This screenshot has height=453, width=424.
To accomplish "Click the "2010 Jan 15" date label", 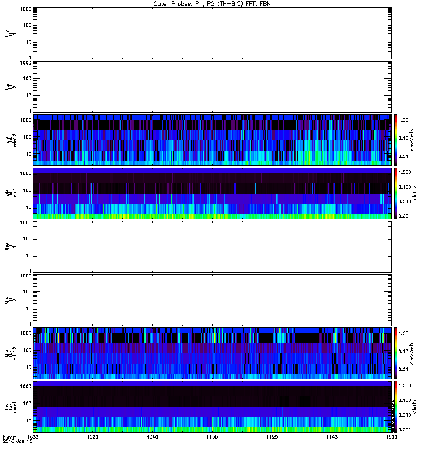I will (x=18, y=441).
